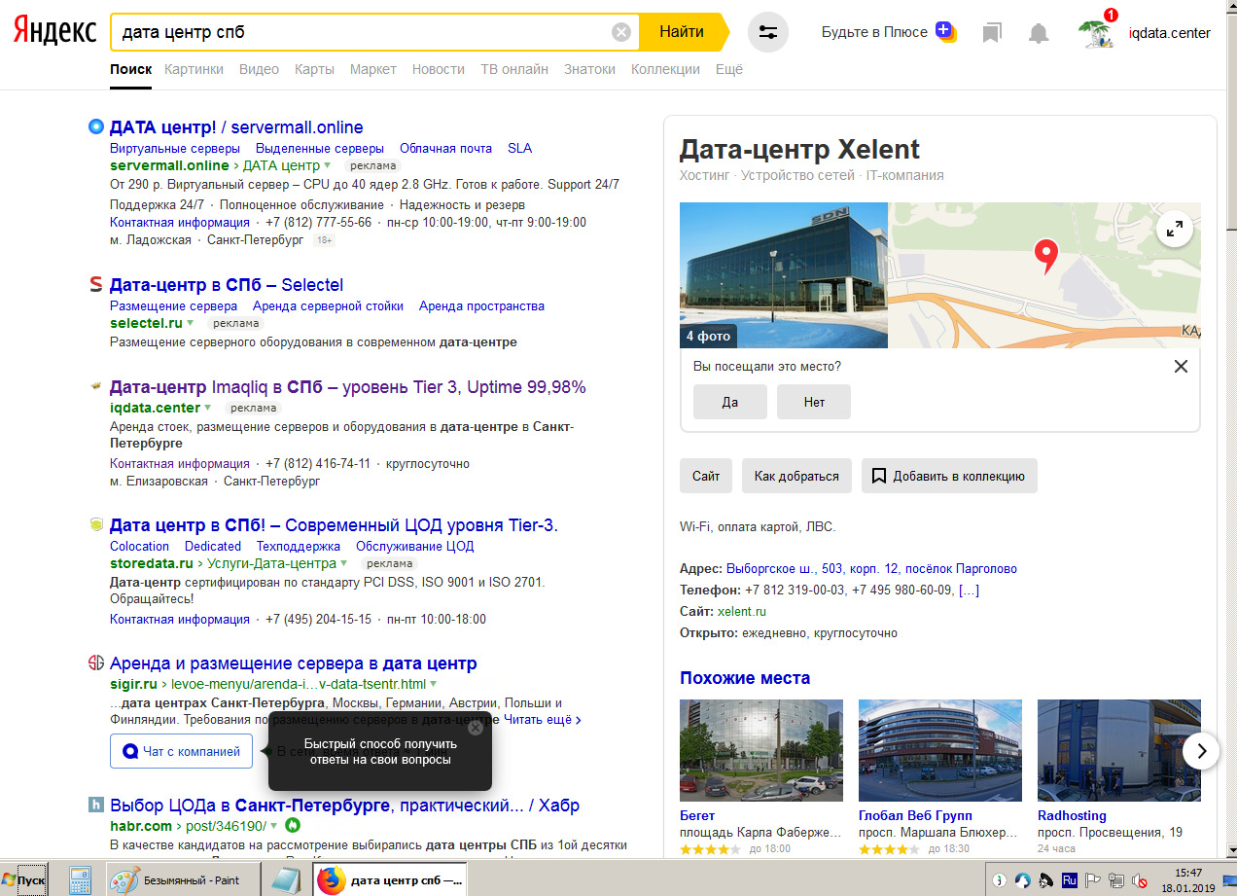This screenshot has width=1237, height=896.
Task: Expand dropdown arrow next to iqdata.center
Action: point(208,408)
